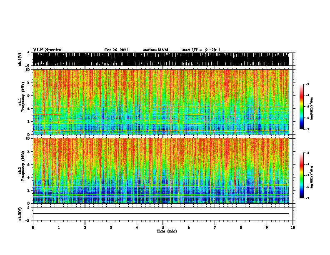This screenshot has width=330, height=255.
Task: Click the date label "Oct. 26, 2021"
Action: [x=116, y=50]
